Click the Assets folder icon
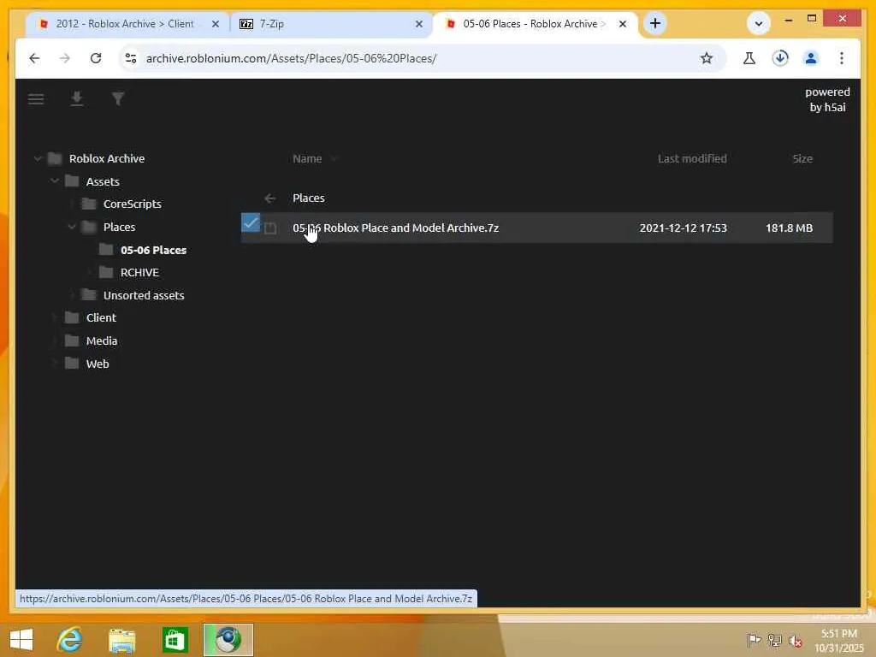The width and height of the screenshot is (876, 657). click(72, 181)
